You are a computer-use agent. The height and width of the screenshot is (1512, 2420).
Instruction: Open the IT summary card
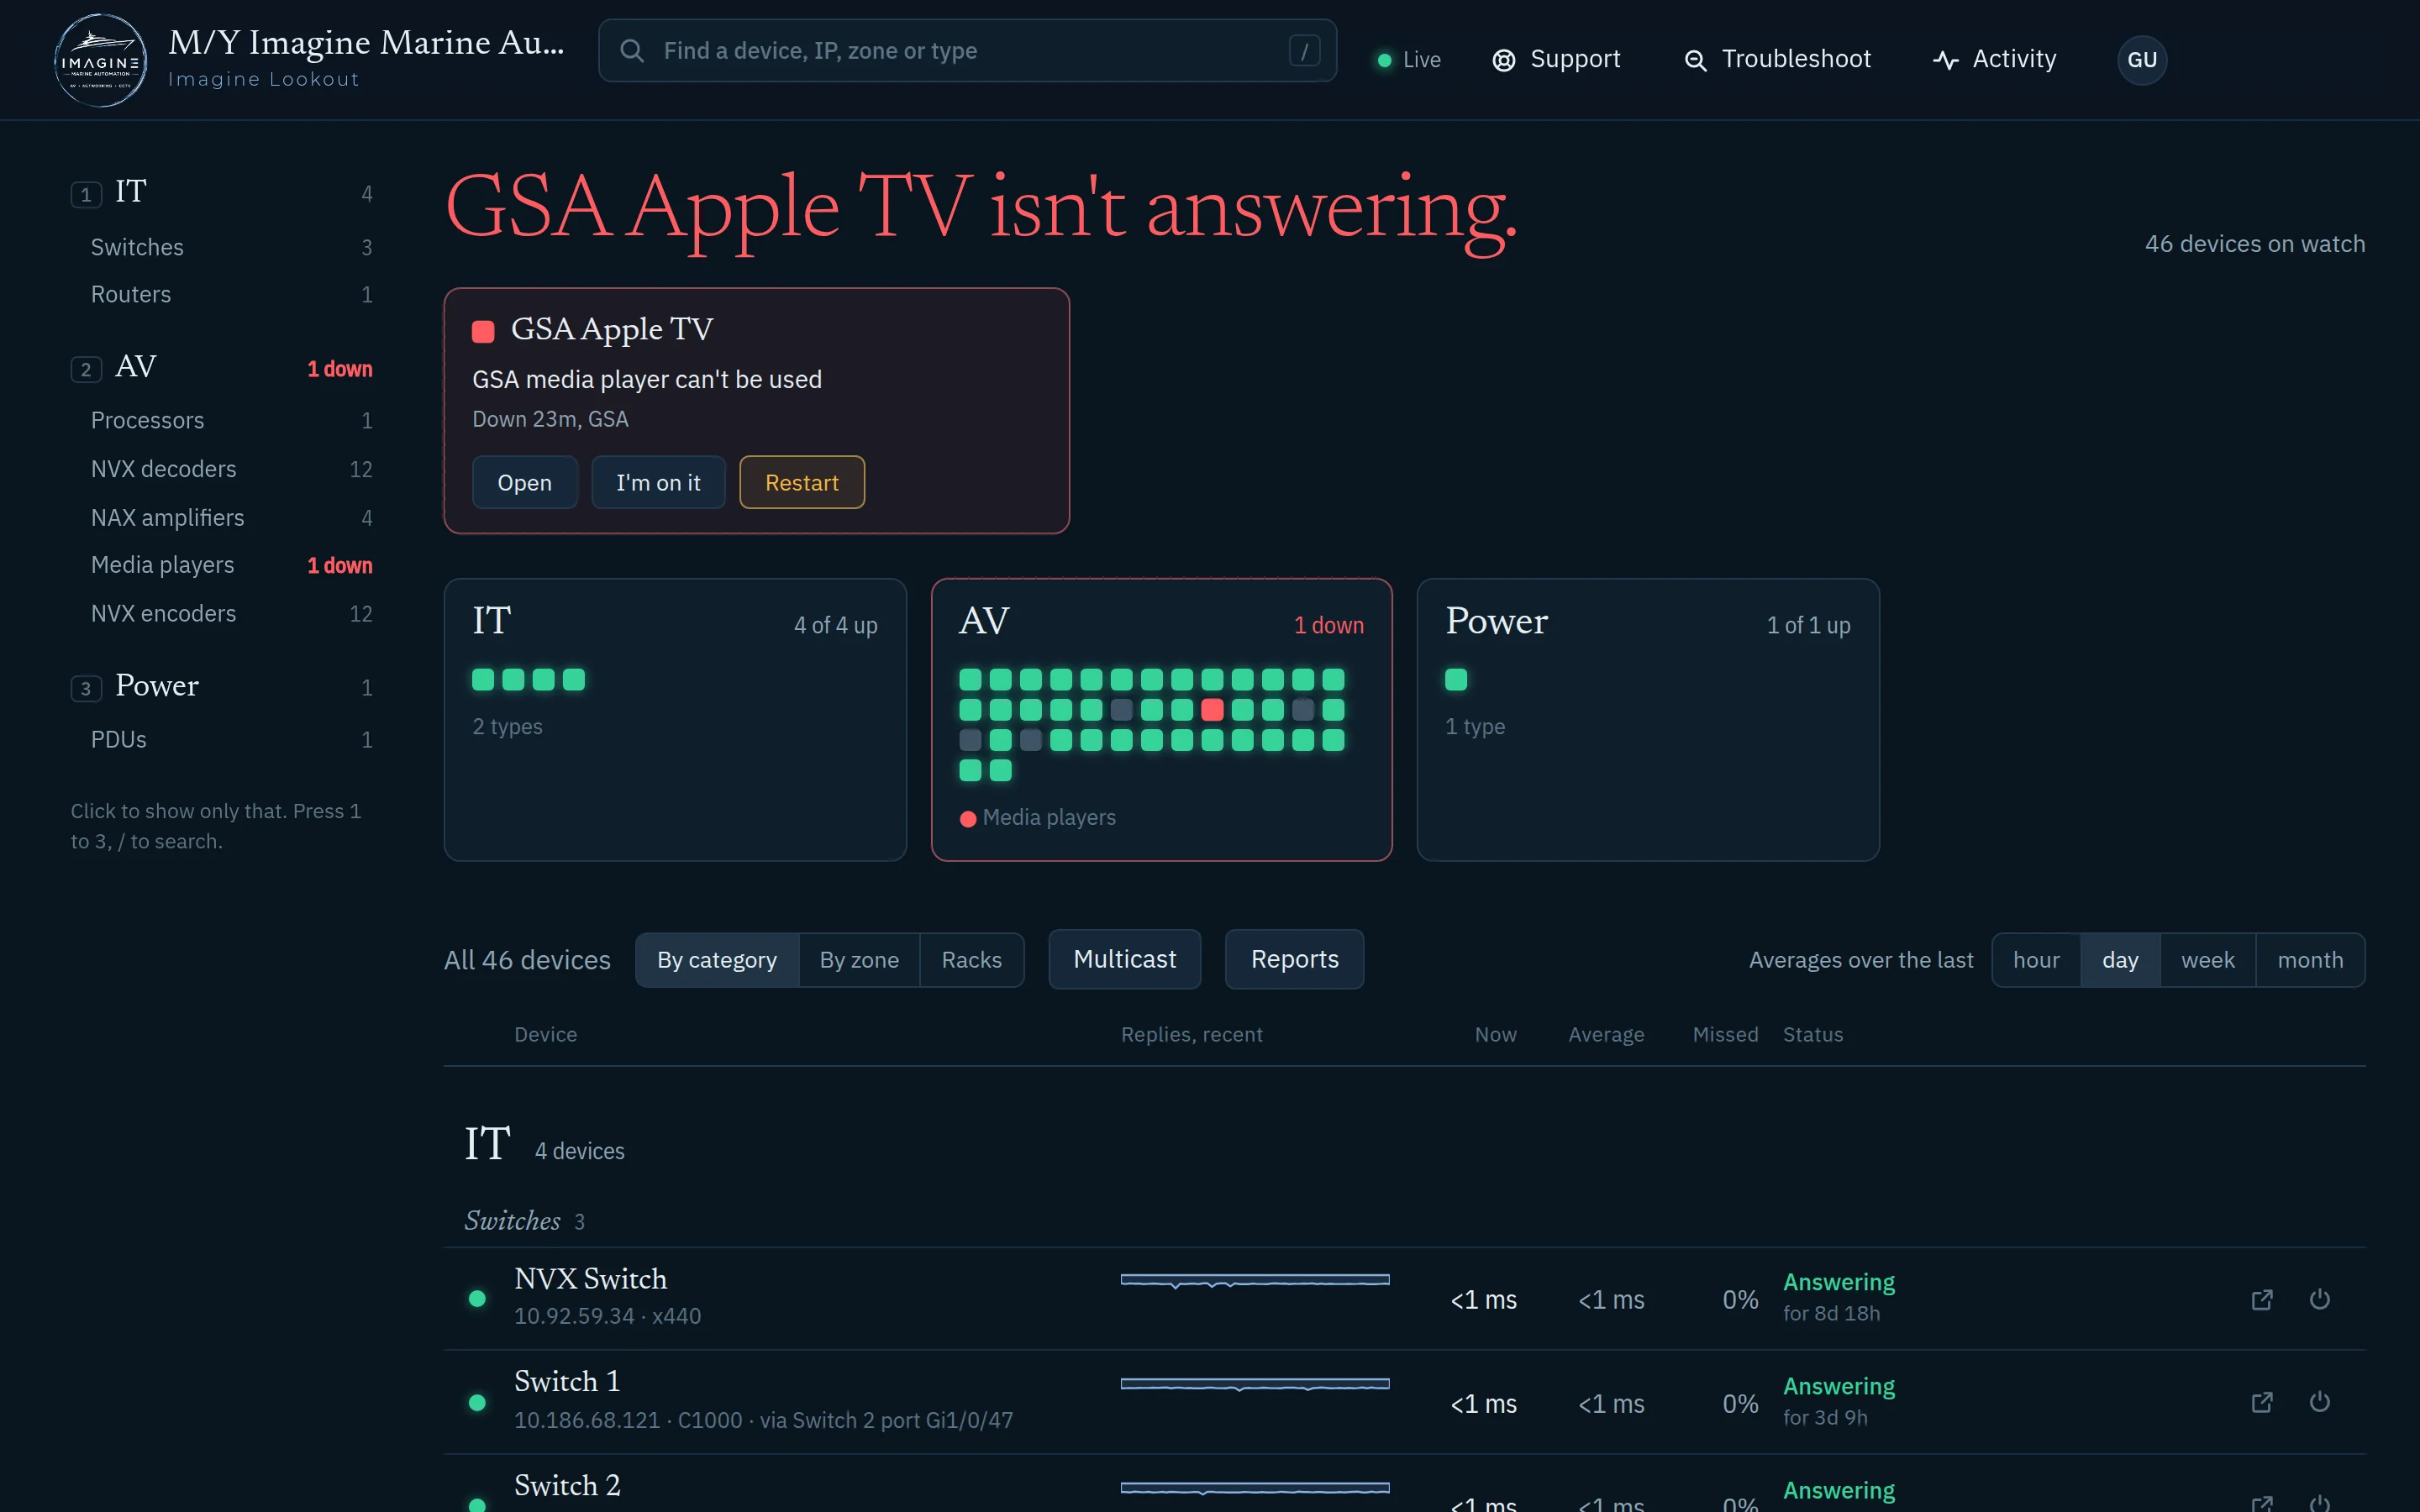tap(675, 719)
